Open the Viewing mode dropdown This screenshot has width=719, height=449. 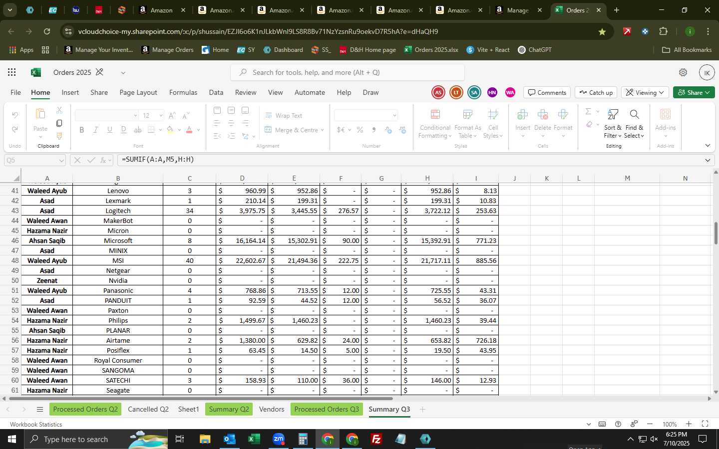point(645,93)
